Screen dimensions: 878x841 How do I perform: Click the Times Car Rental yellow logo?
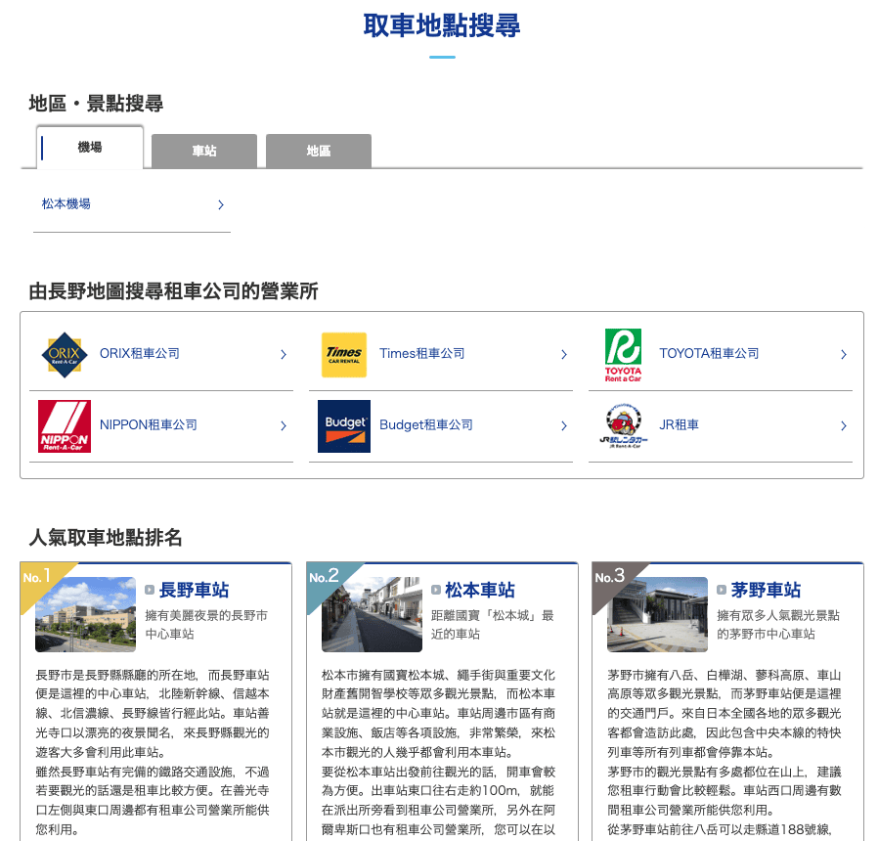(344, 355)
